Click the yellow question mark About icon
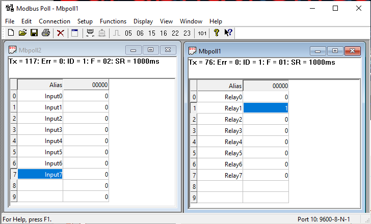Screen dimensions: 371x224 (216, 33)
